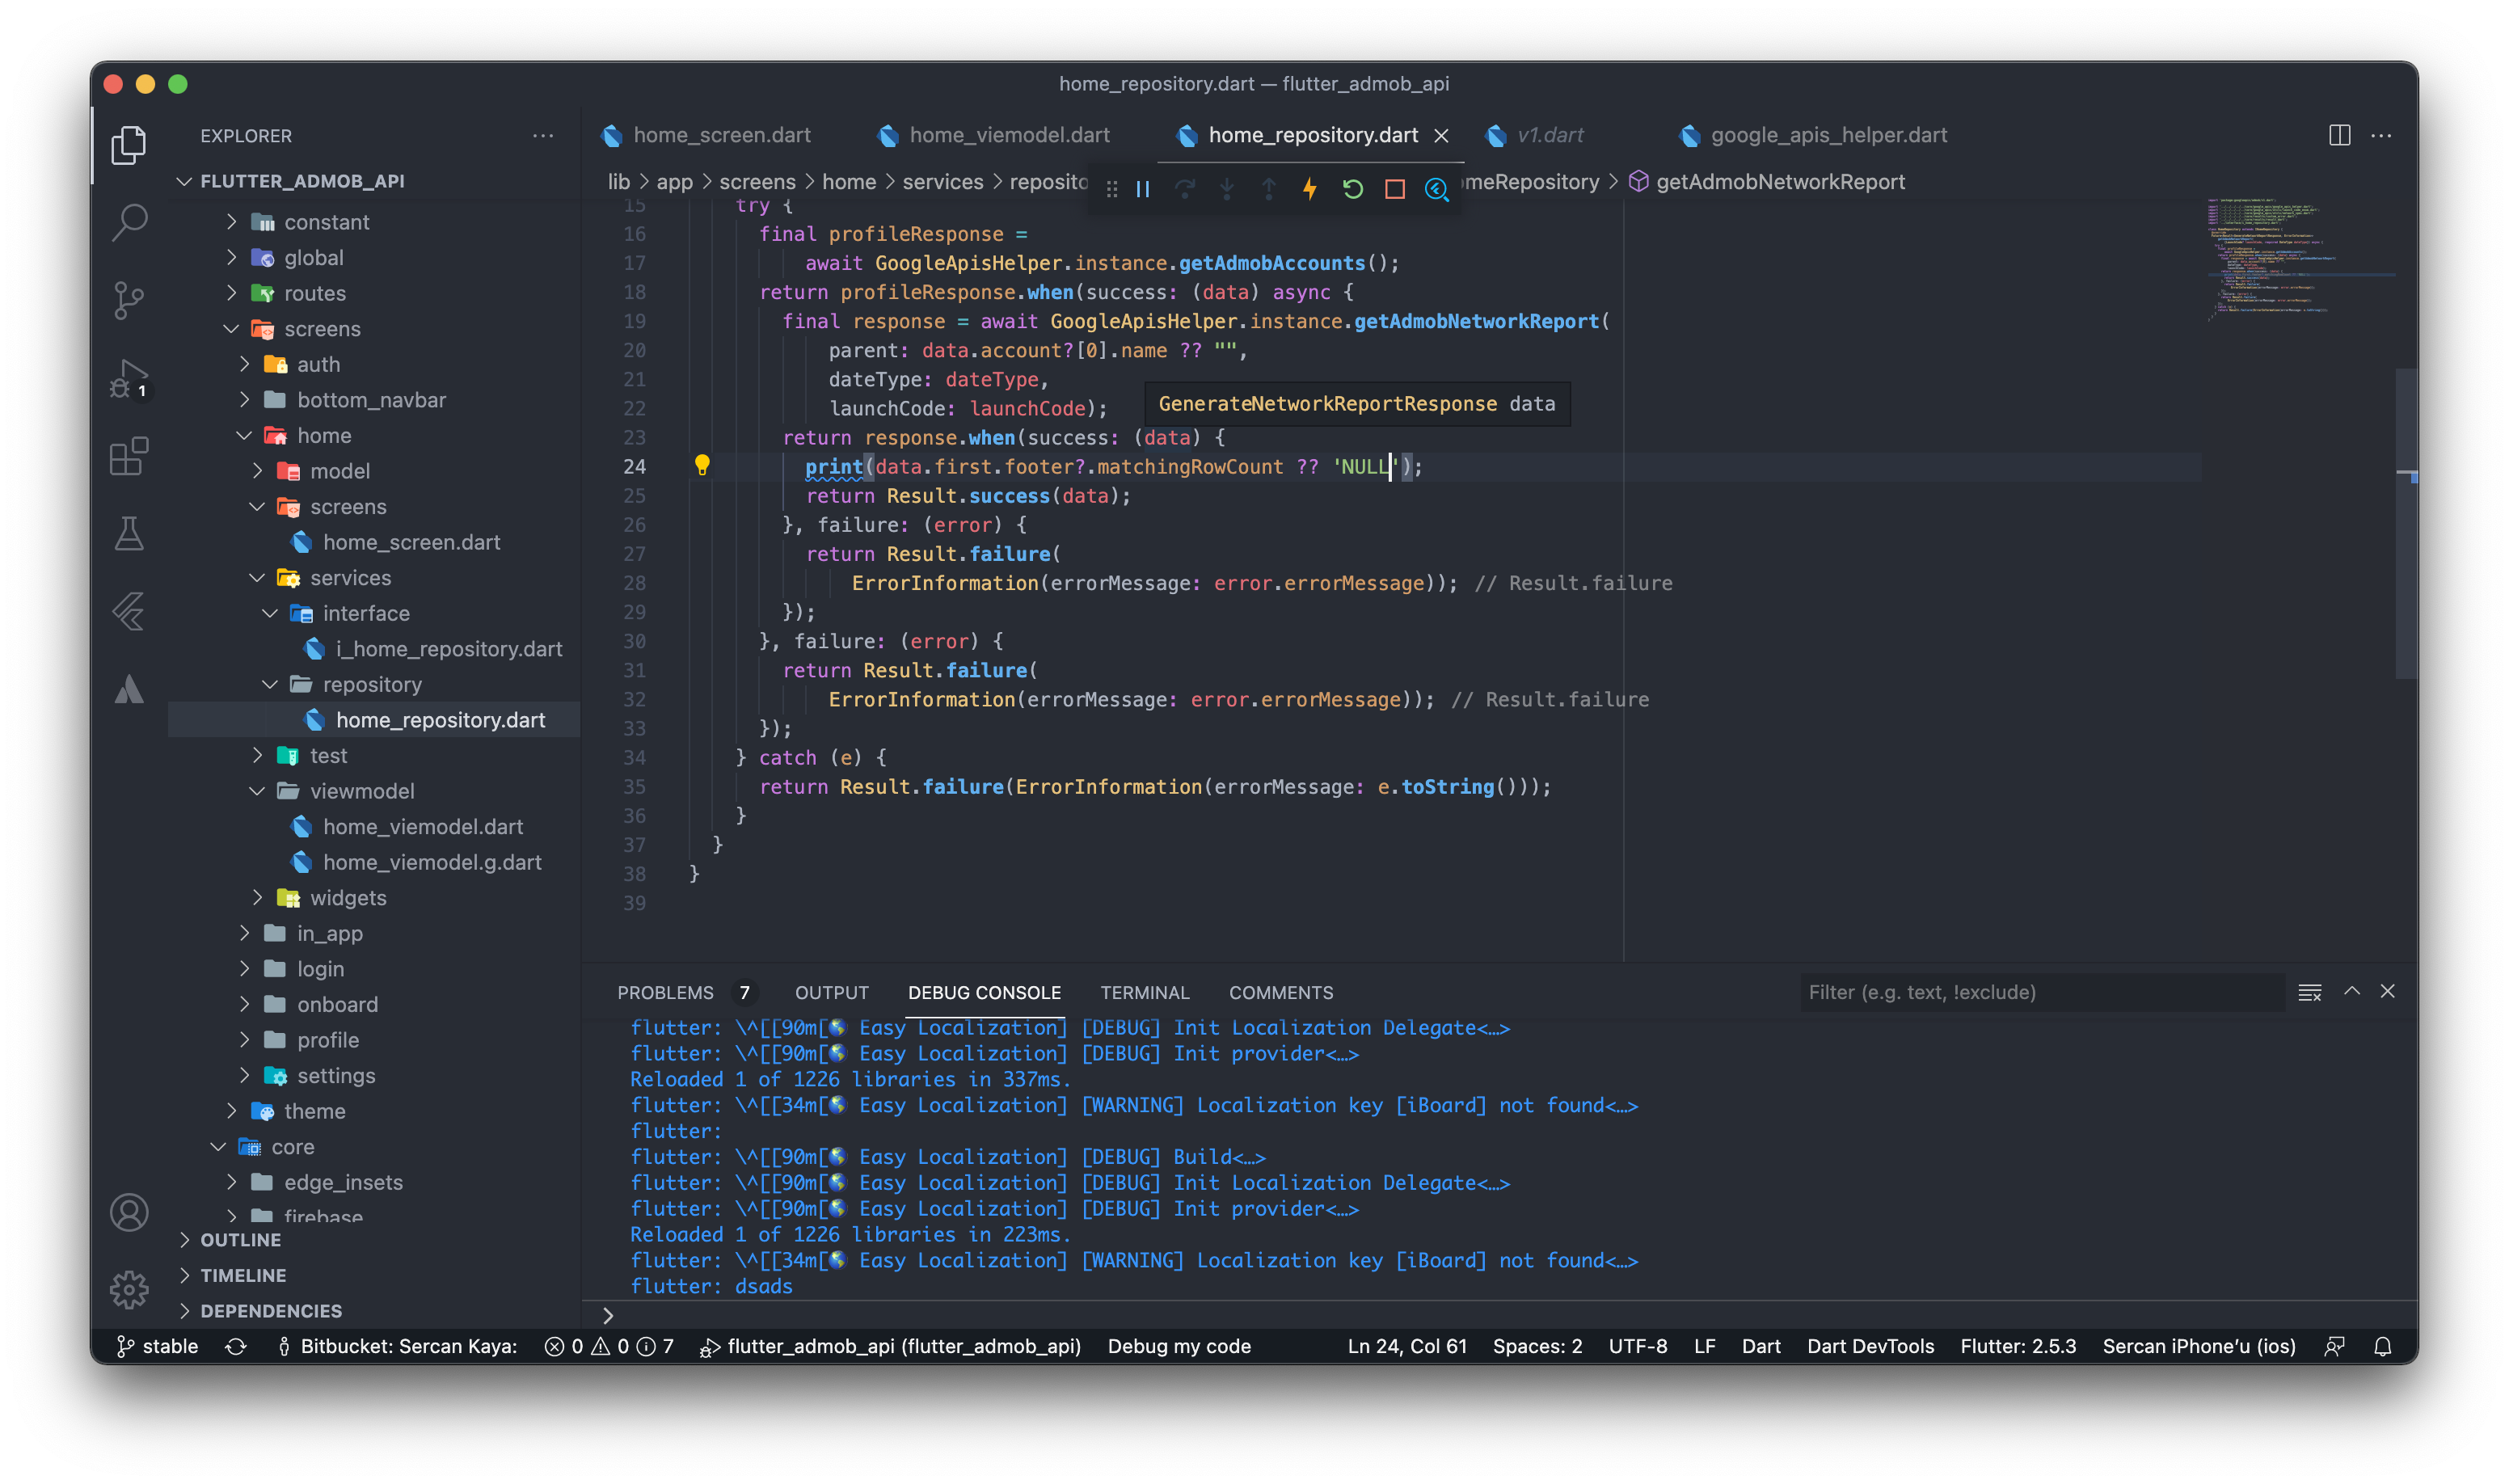Image resolution: width=2509 pixels, height=1484 pixels.
Task: Open the Extensions view
Action: (130, 456)
